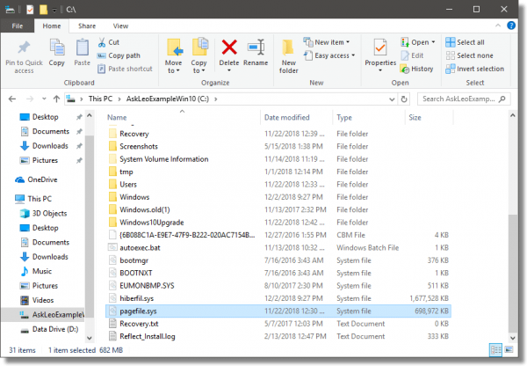527x366 pixels.
Task: Click the Edit command
Action: click(413, 55)
